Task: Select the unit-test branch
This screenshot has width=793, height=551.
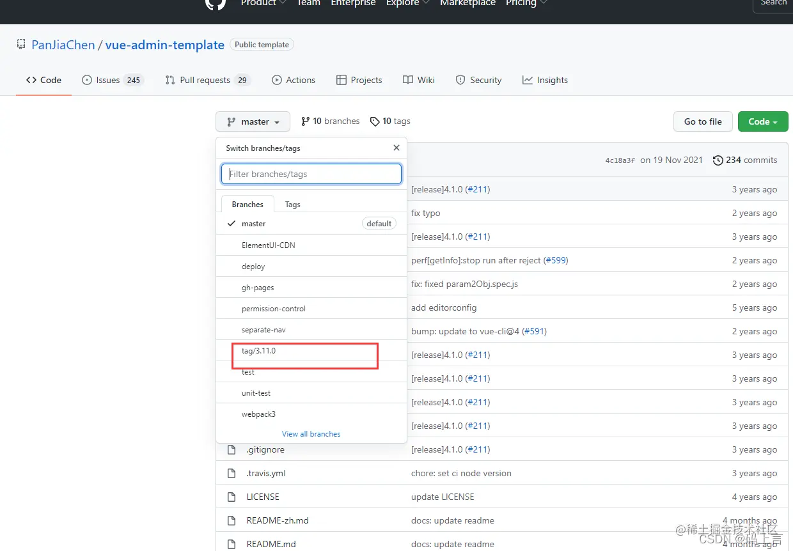Action: pyautogui.click(x=311, y=392)
